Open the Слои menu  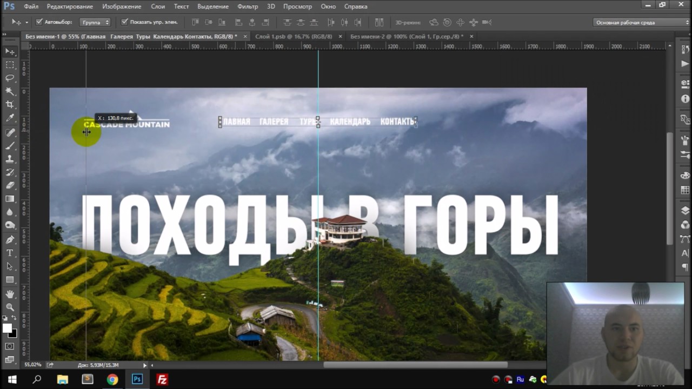(158, 6)
